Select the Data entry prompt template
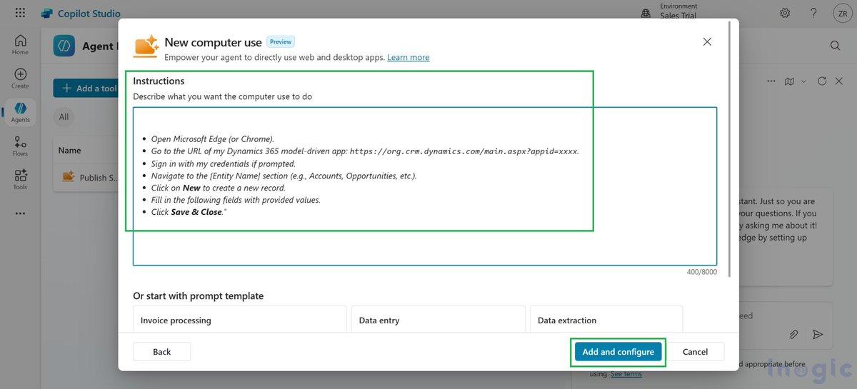Viewport: 857px width, 389px height. (x=438, y=320)
